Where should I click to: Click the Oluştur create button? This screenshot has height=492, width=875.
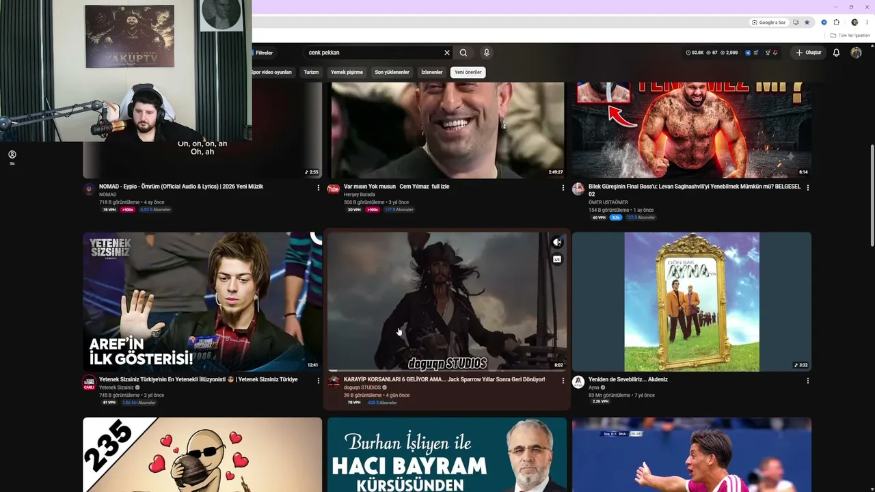click(809, 53)
